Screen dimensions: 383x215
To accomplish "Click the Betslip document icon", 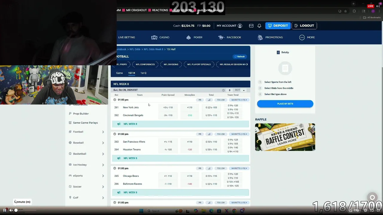I will click(278, 52).
